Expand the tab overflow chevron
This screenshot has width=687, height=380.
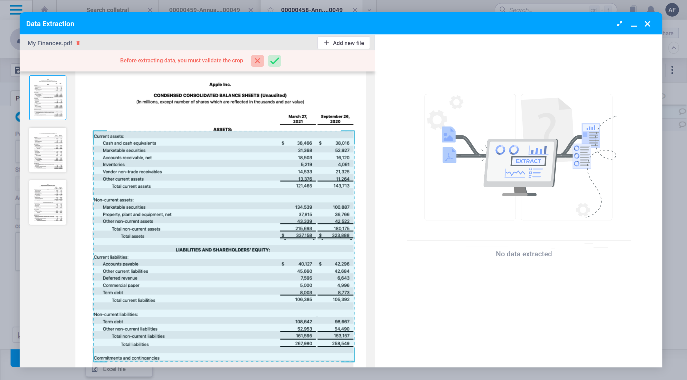pyautogui.click(x=369, y=10)
